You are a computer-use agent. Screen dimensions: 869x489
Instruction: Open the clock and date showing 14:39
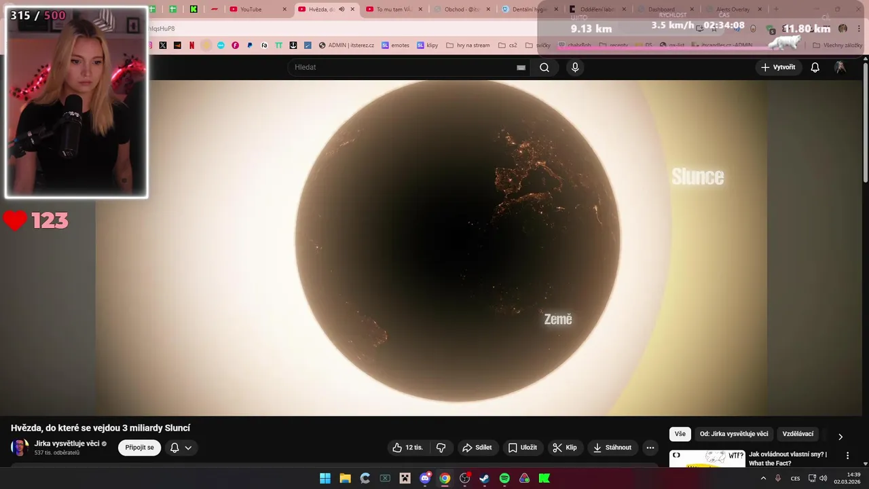(848, 478)
